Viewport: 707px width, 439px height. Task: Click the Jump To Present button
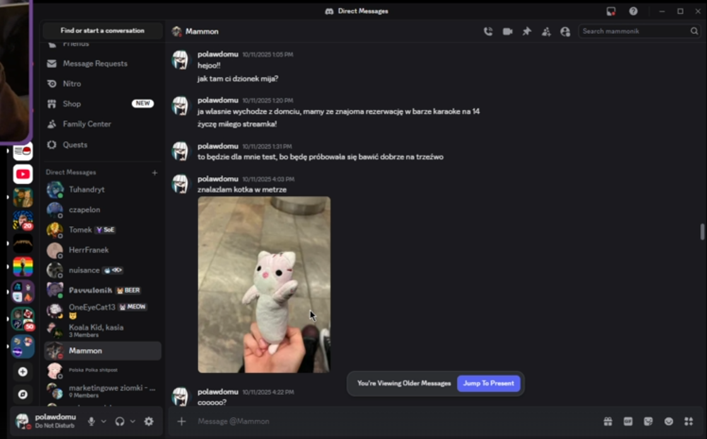(x=488, y=383)
